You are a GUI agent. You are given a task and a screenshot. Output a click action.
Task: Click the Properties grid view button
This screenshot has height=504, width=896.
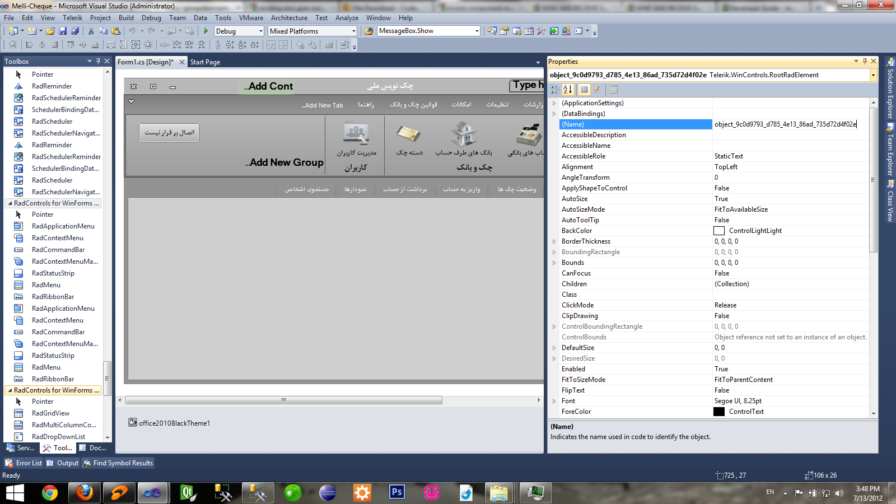point(584,90)
